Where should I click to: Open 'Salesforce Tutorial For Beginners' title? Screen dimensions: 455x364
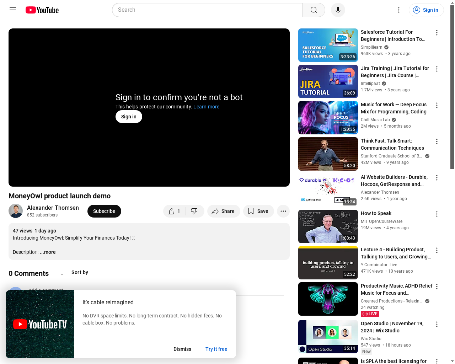393,36
